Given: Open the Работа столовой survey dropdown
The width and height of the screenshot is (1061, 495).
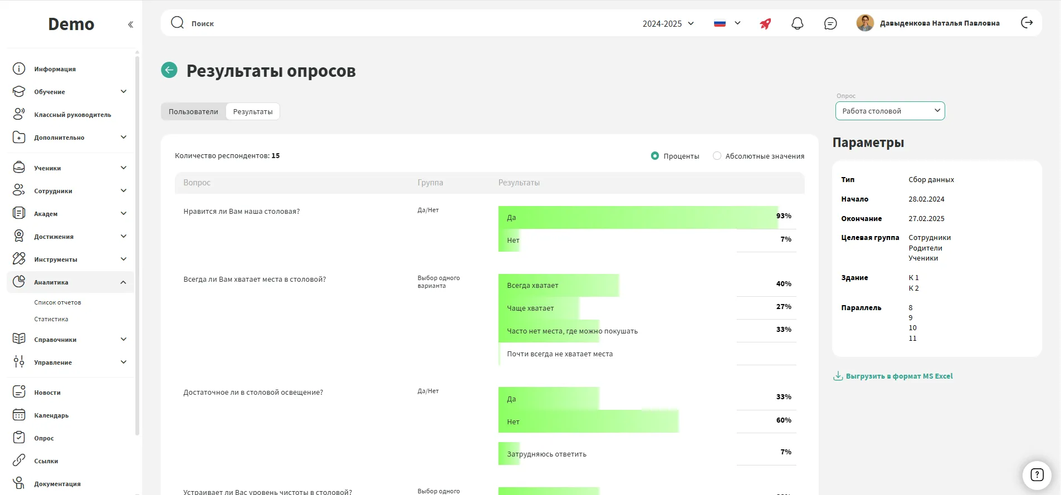Looking at the screenshot, I should pyautogui.click(x=889, y=111).
